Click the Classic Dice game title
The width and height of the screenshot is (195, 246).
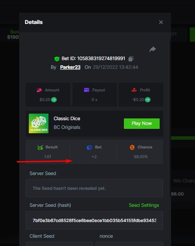(x=67, y=118)
